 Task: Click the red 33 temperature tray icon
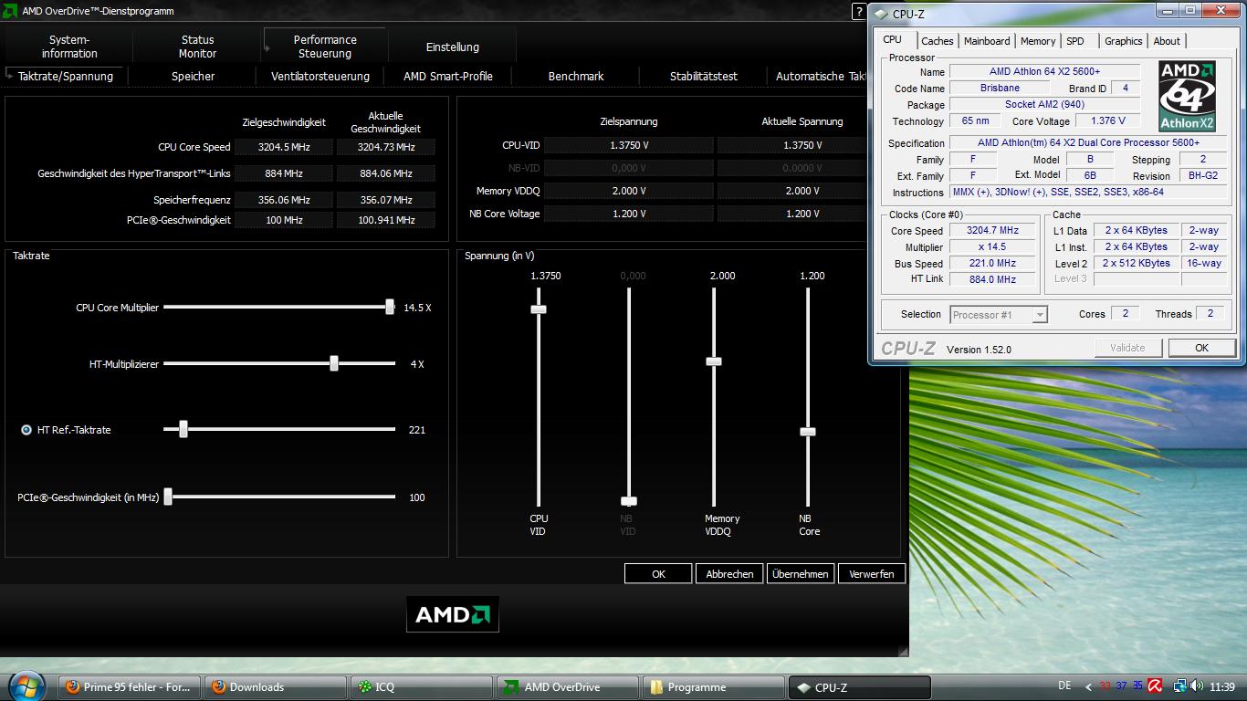click(1106, 686)
